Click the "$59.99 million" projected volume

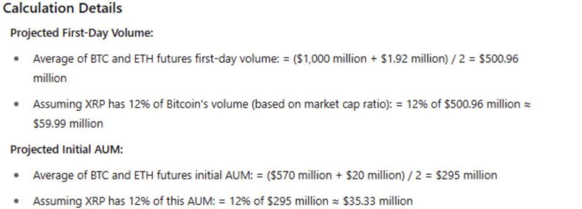click(x=68, y=123)
